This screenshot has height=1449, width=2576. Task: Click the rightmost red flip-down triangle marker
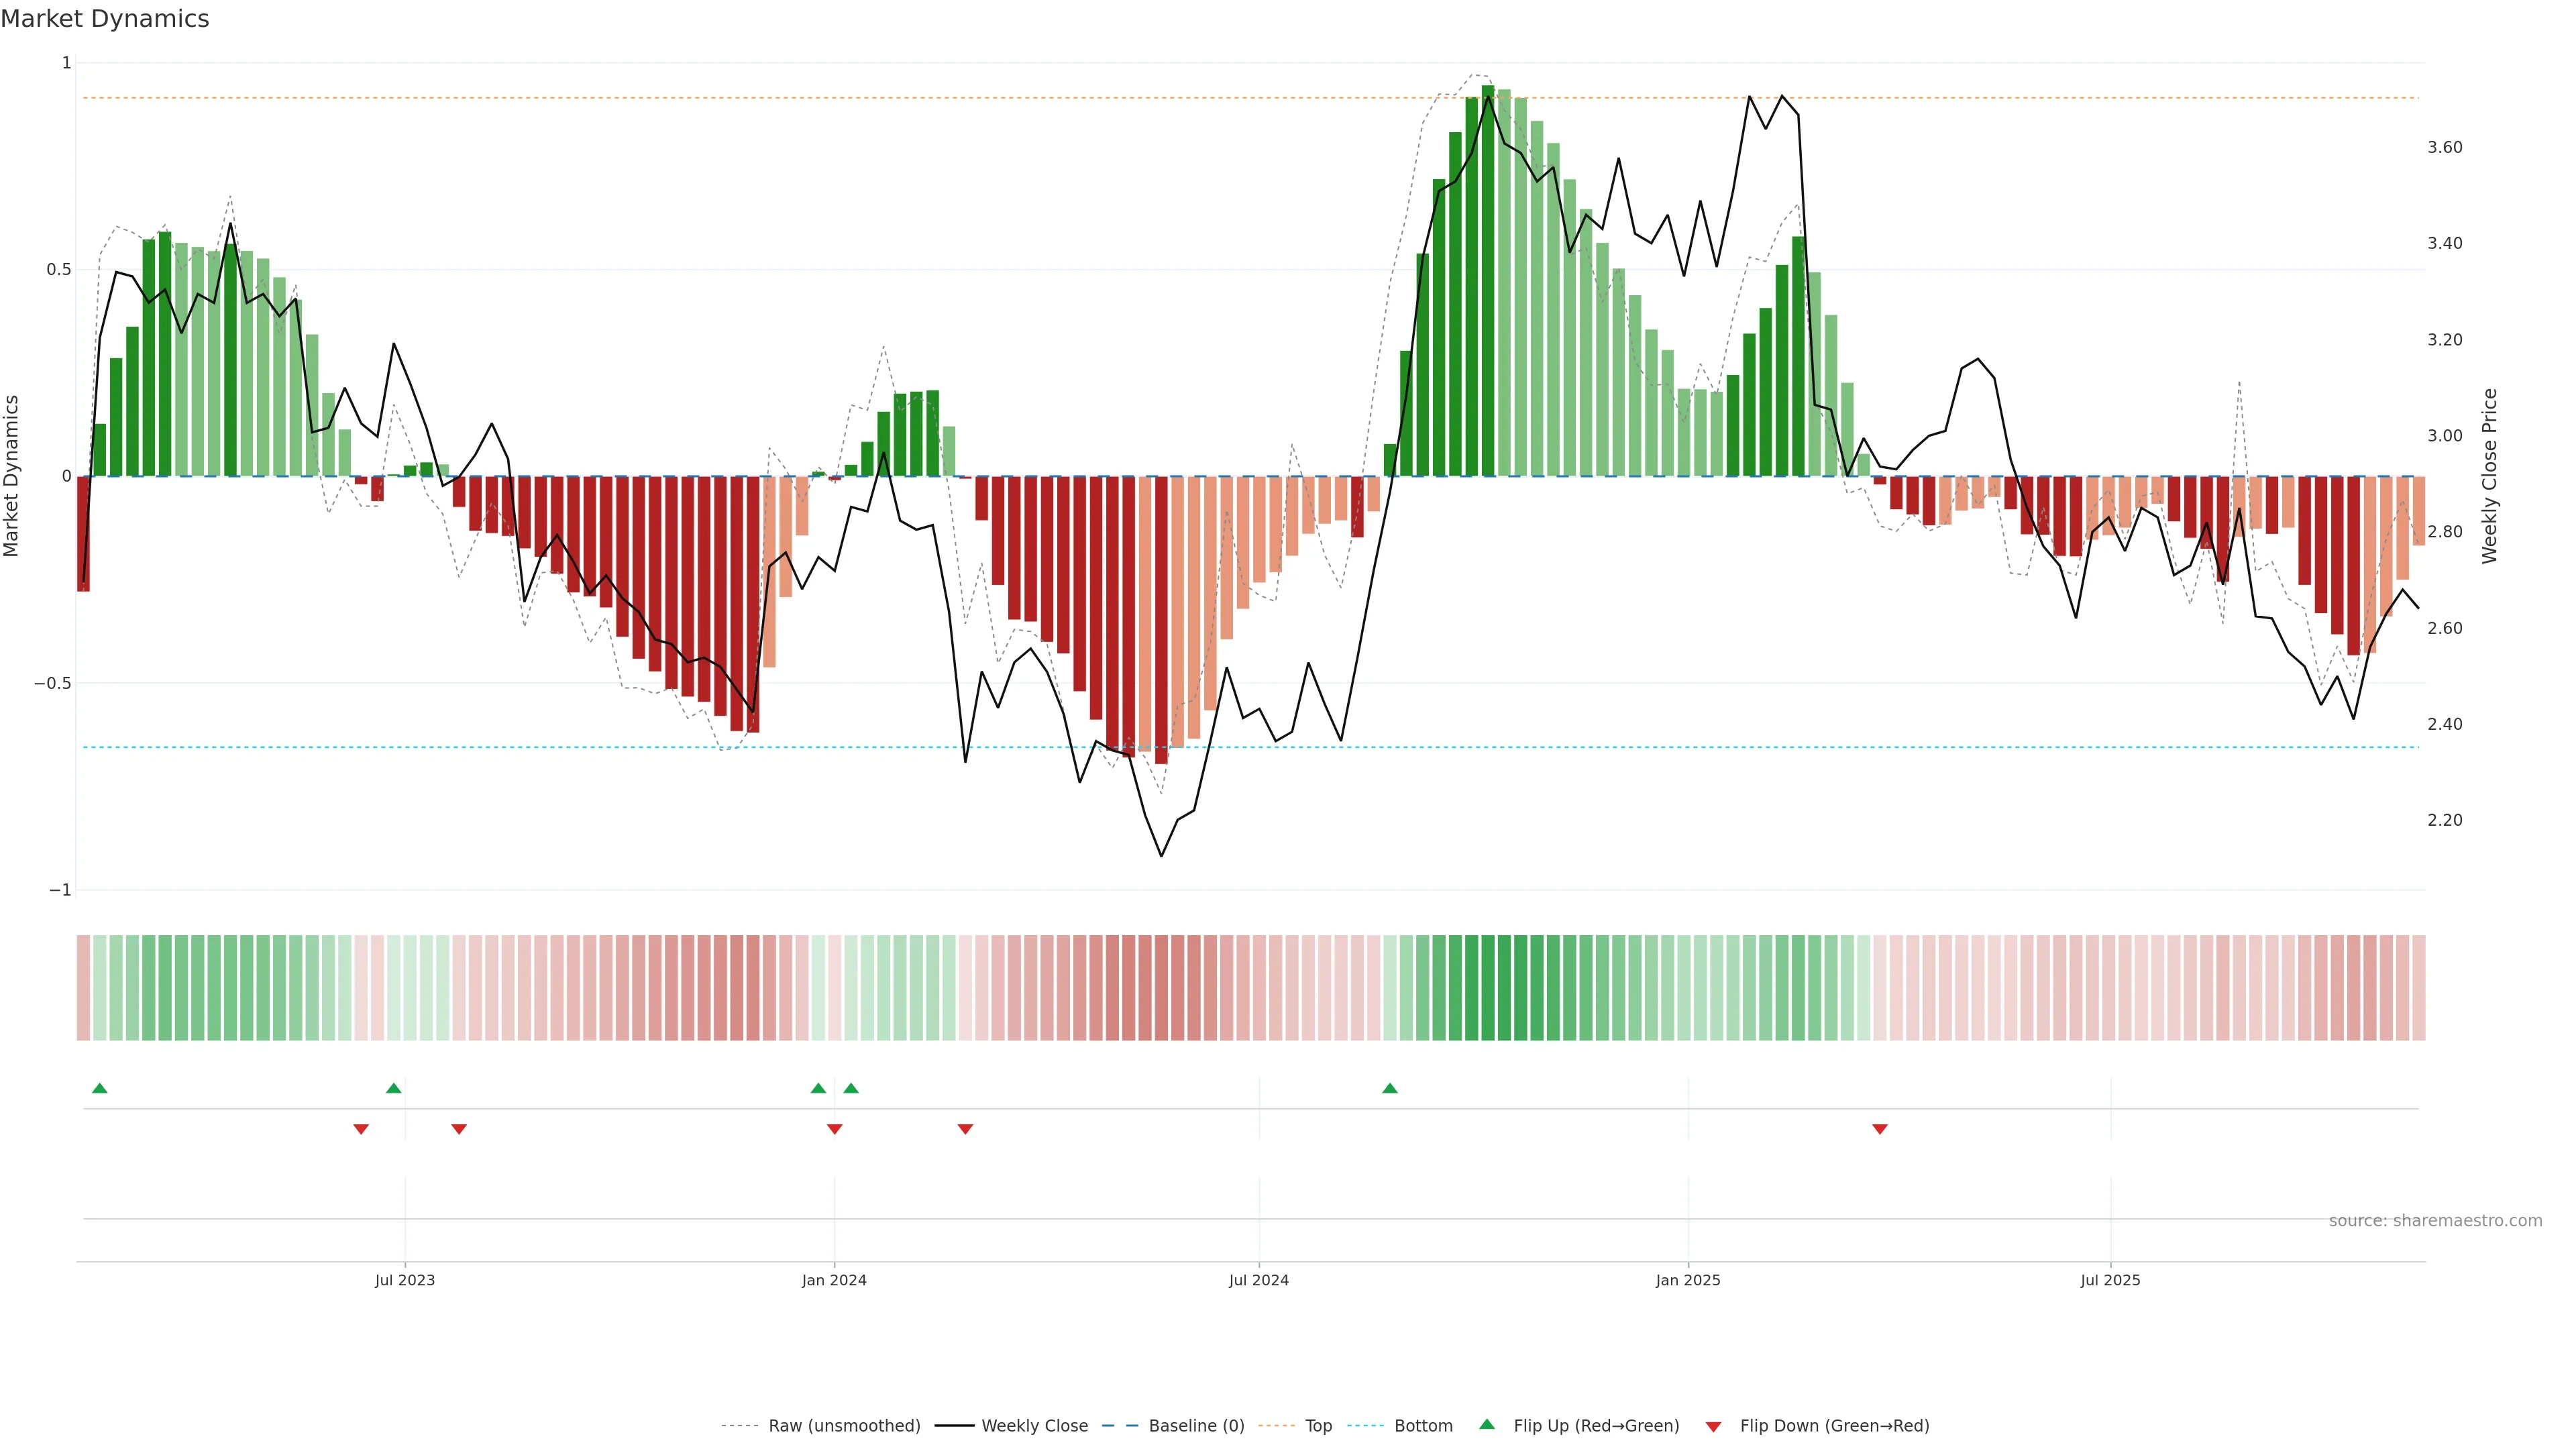point(1879,1129)
